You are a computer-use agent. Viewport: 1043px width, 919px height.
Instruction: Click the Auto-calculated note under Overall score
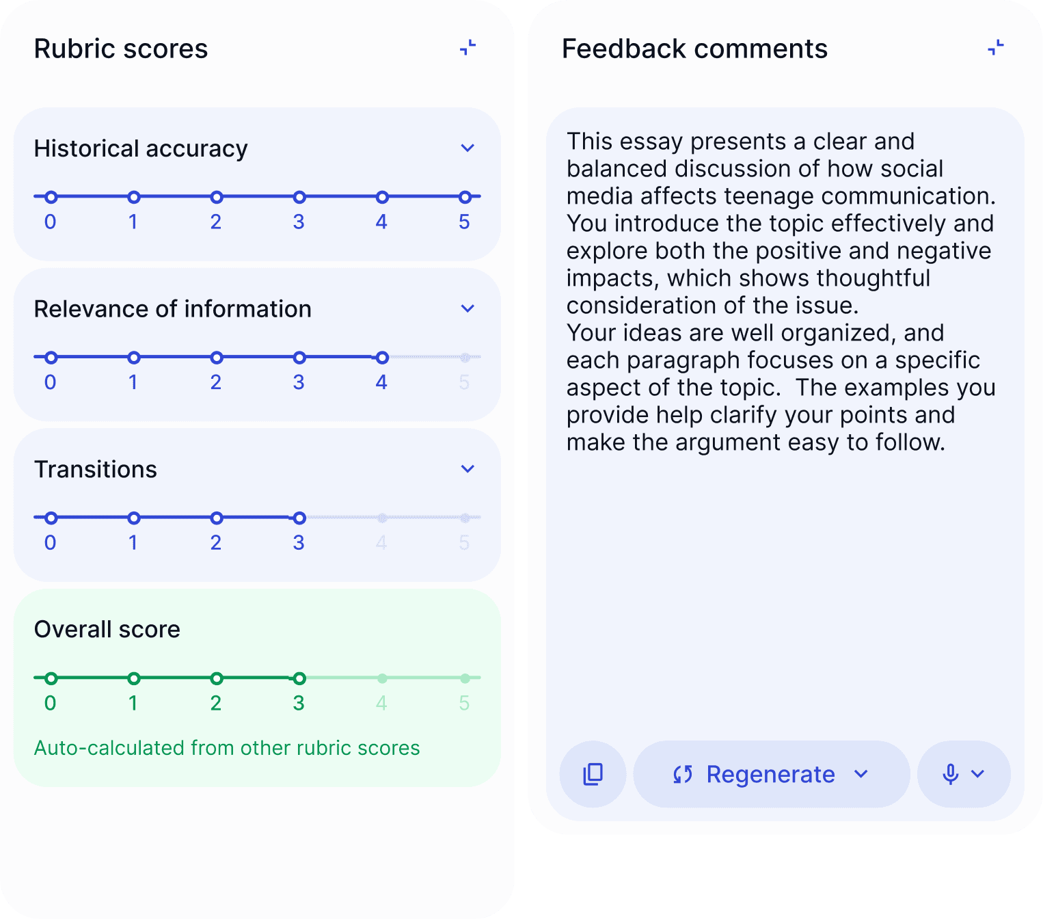(x=226, y=748)
